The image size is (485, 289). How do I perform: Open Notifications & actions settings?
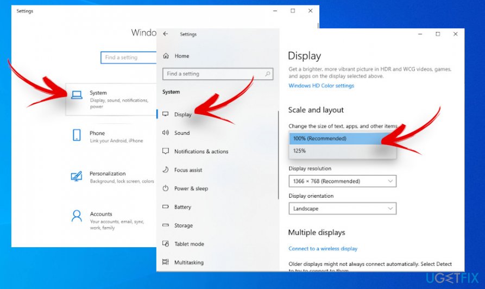201,152
